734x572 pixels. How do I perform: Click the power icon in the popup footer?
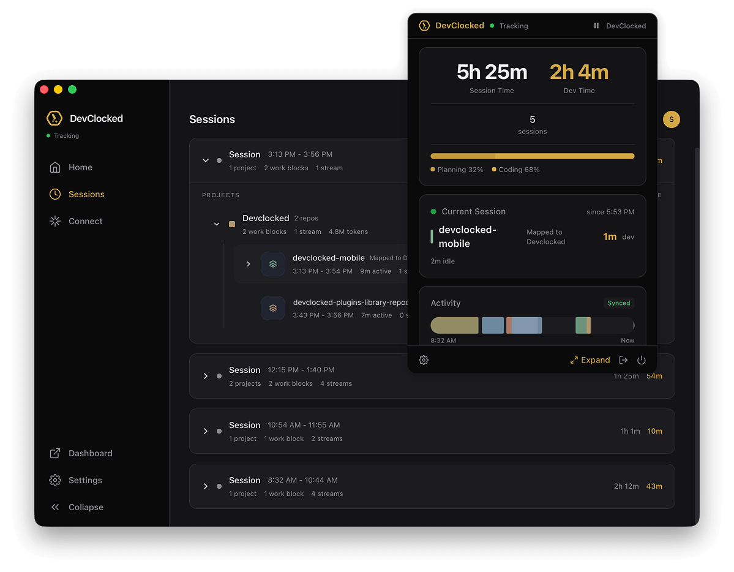coord(642,360)
